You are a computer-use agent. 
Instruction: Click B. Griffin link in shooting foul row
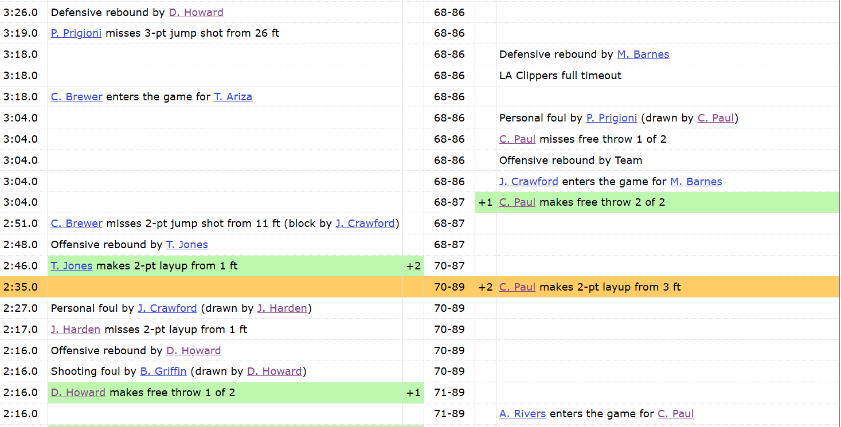[163, 371]
